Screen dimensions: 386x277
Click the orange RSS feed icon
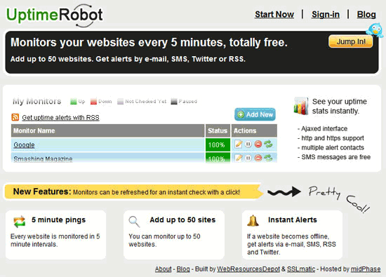tap(15, 117)
